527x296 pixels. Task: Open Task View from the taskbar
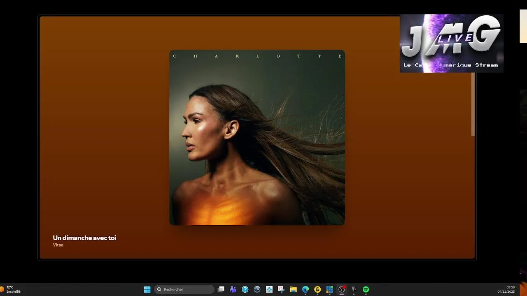click(221, 289)
